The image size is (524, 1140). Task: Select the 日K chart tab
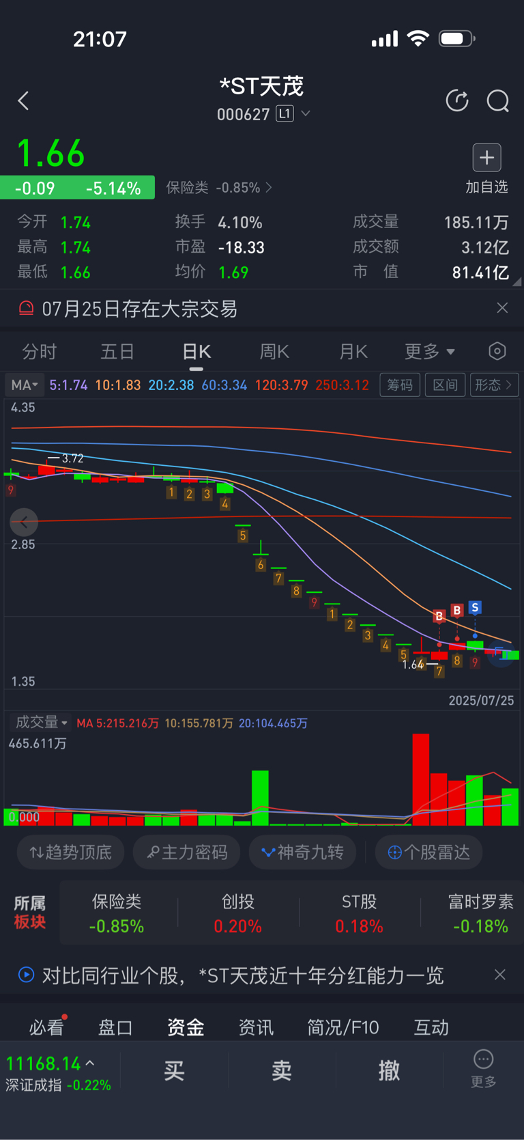pos(196,352)
